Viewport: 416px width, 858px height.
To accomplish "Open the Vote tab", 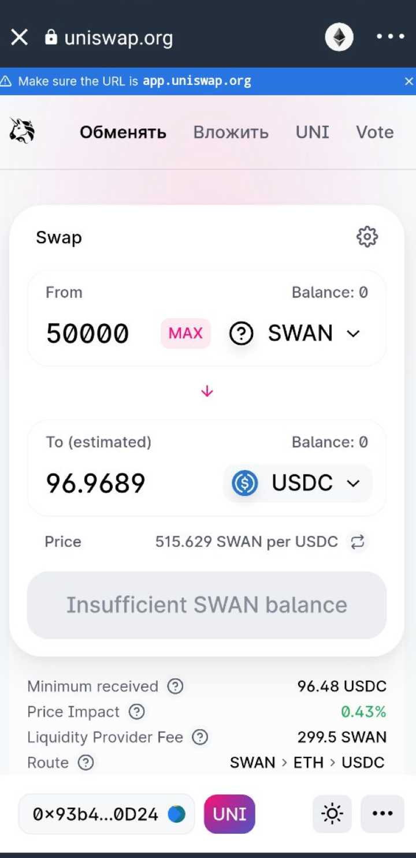I will click(374, 132).
